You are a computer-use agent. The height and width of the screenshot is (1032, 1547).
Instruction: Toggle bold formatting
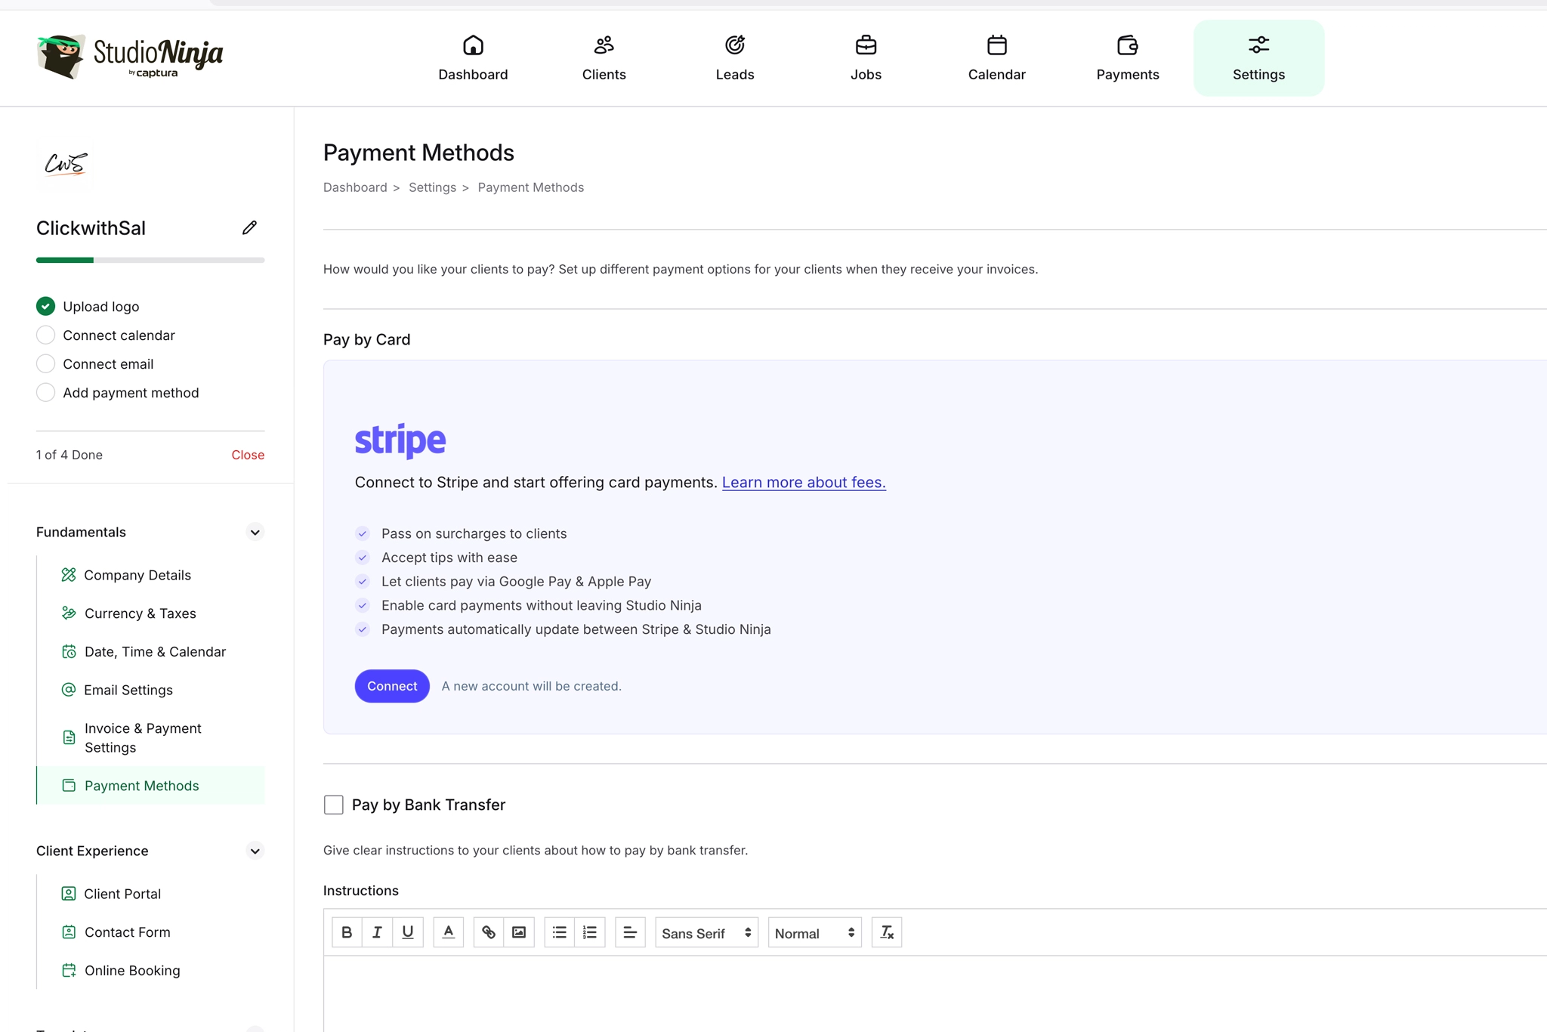tap(347, 932)
